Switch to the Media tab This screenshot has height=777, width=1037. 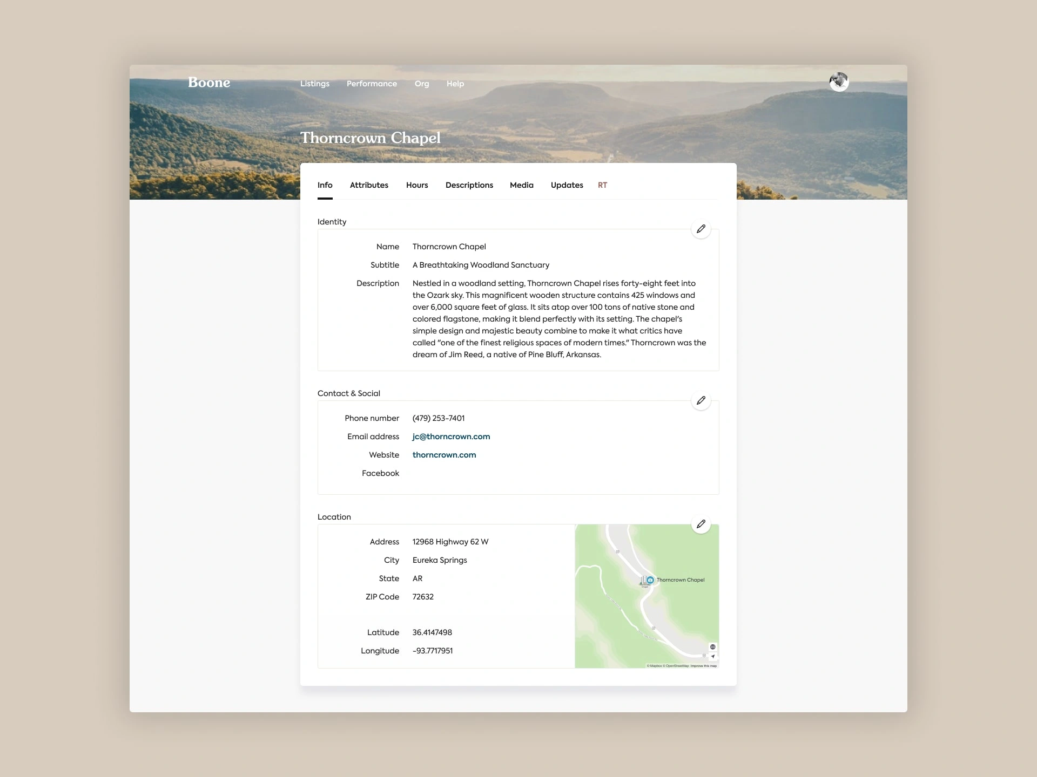pyautogui.click(x=522, y=185)
